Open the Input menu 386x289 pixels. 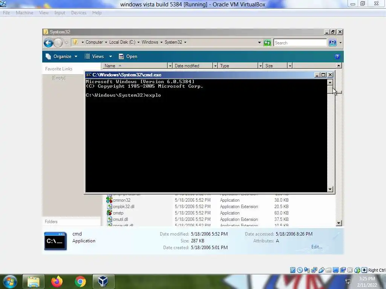(60, 13)
